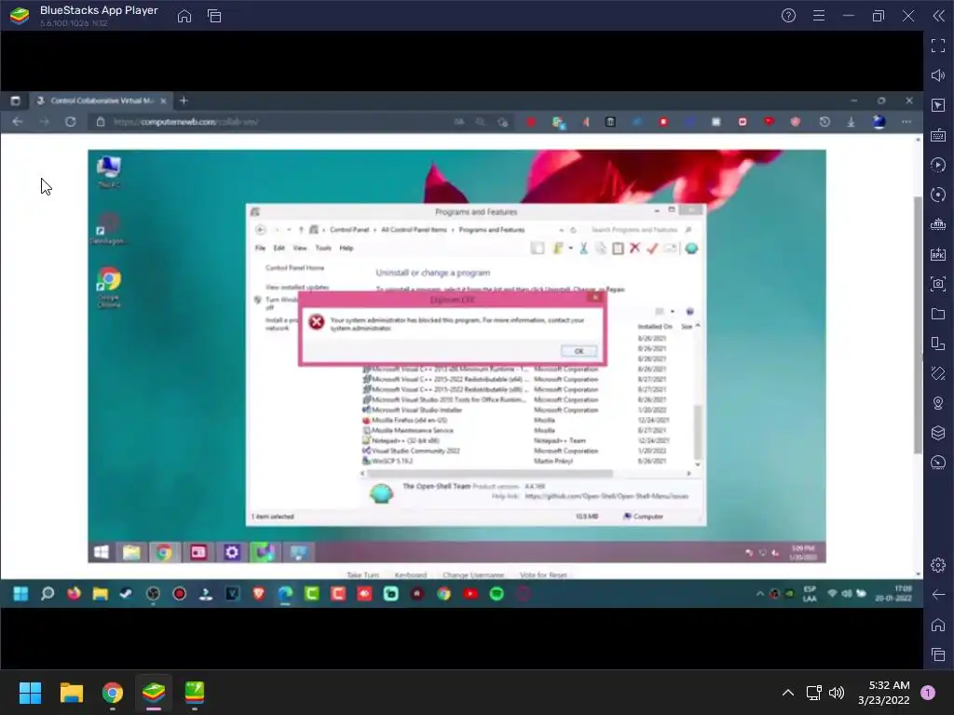The height and width of the screenshot is (715, 954).
Task: Click the search box in Programs and Features
Action: point(639,230)
